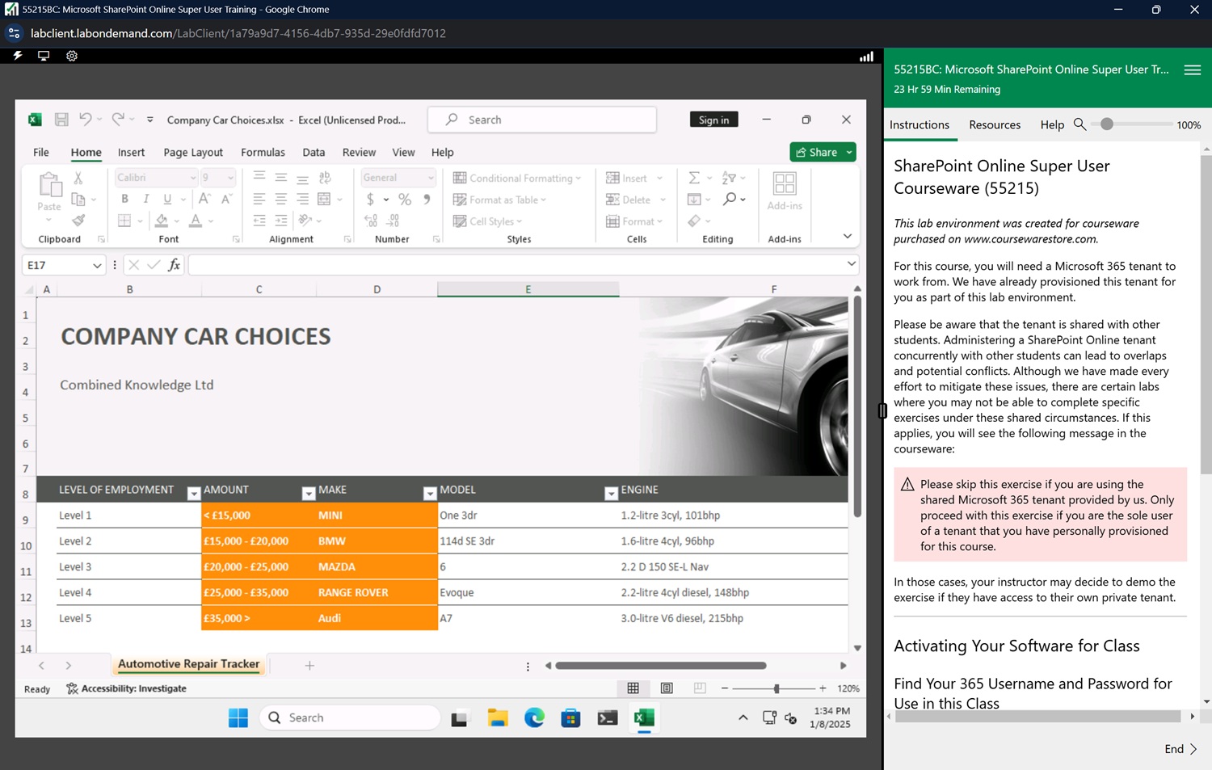This screenshot has width=1212, height=770.
Task: Click Increase Font Size icon
Action: [x=204, y=199]
